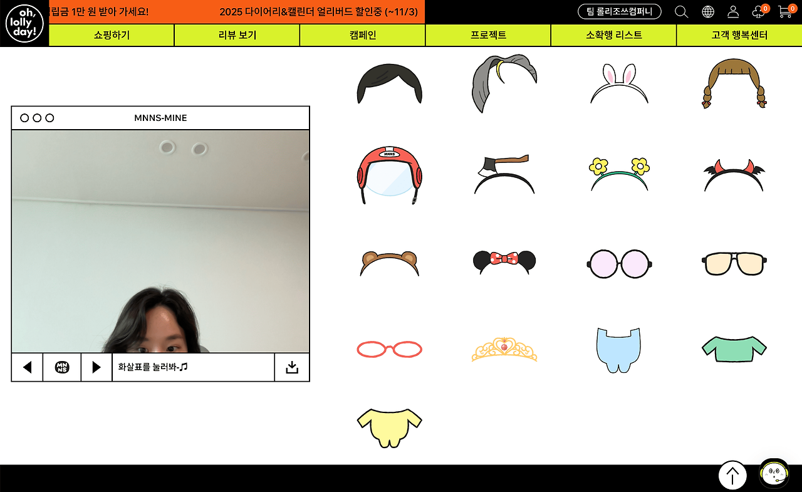802x492 pixels.
Task: Go to the previous sticker with left arrow
Action: click(27, 367)
